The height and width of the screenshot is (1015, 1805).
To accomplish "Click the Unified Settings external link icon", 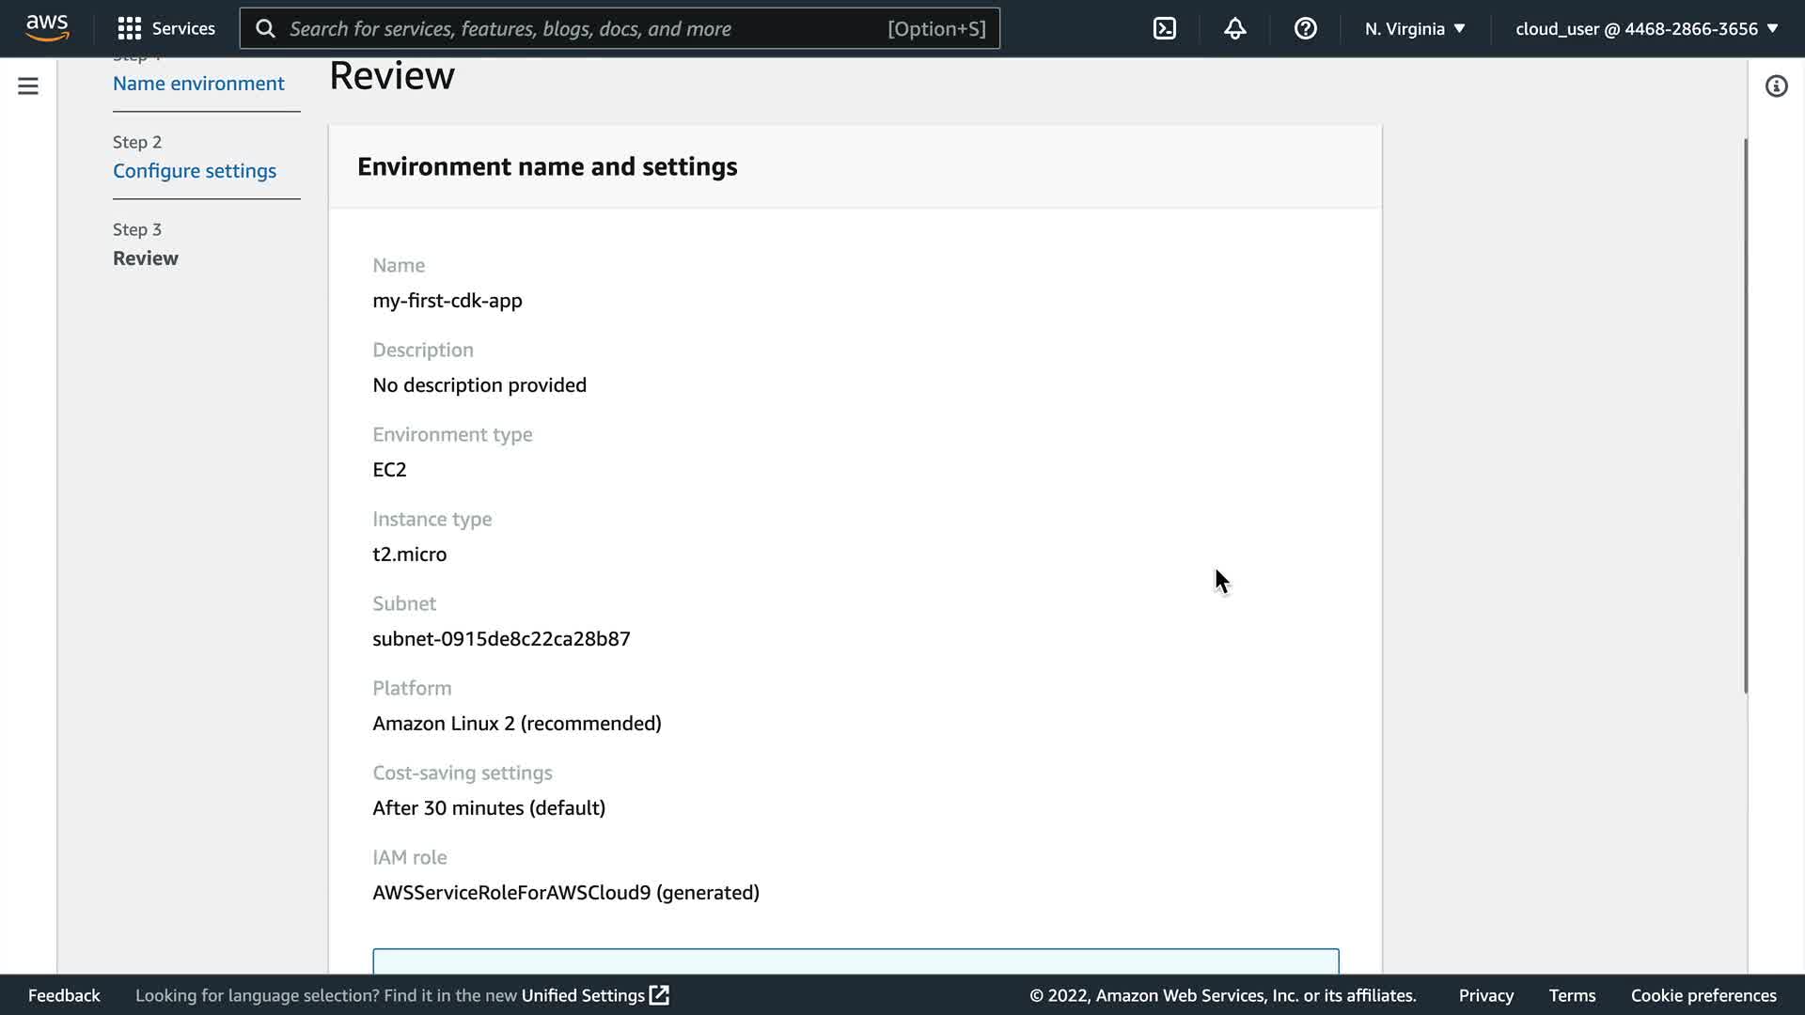I will tap(660, 995).
